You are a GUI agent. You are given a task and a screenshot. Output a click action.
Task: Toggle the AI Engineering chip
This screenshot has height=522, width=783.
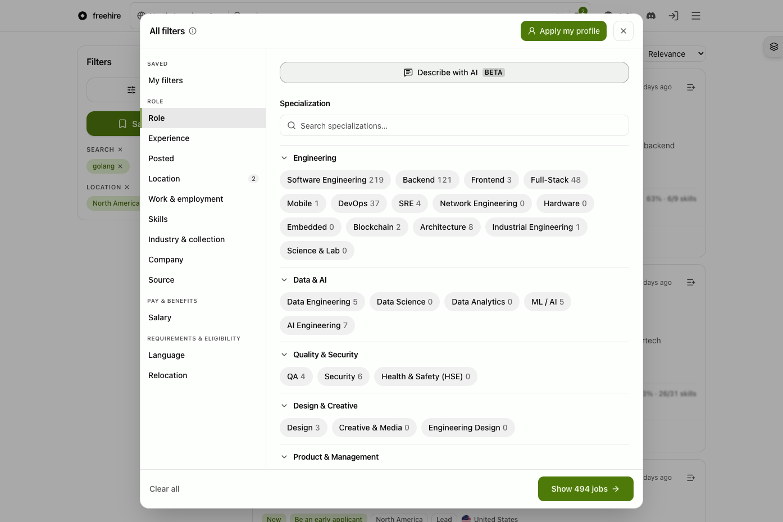pyautogui.click(x=317, y=325)
